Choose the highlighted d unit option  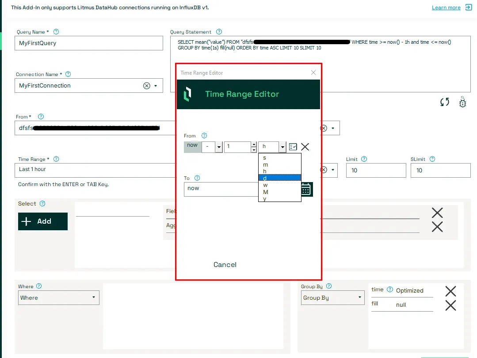[279, 178]
